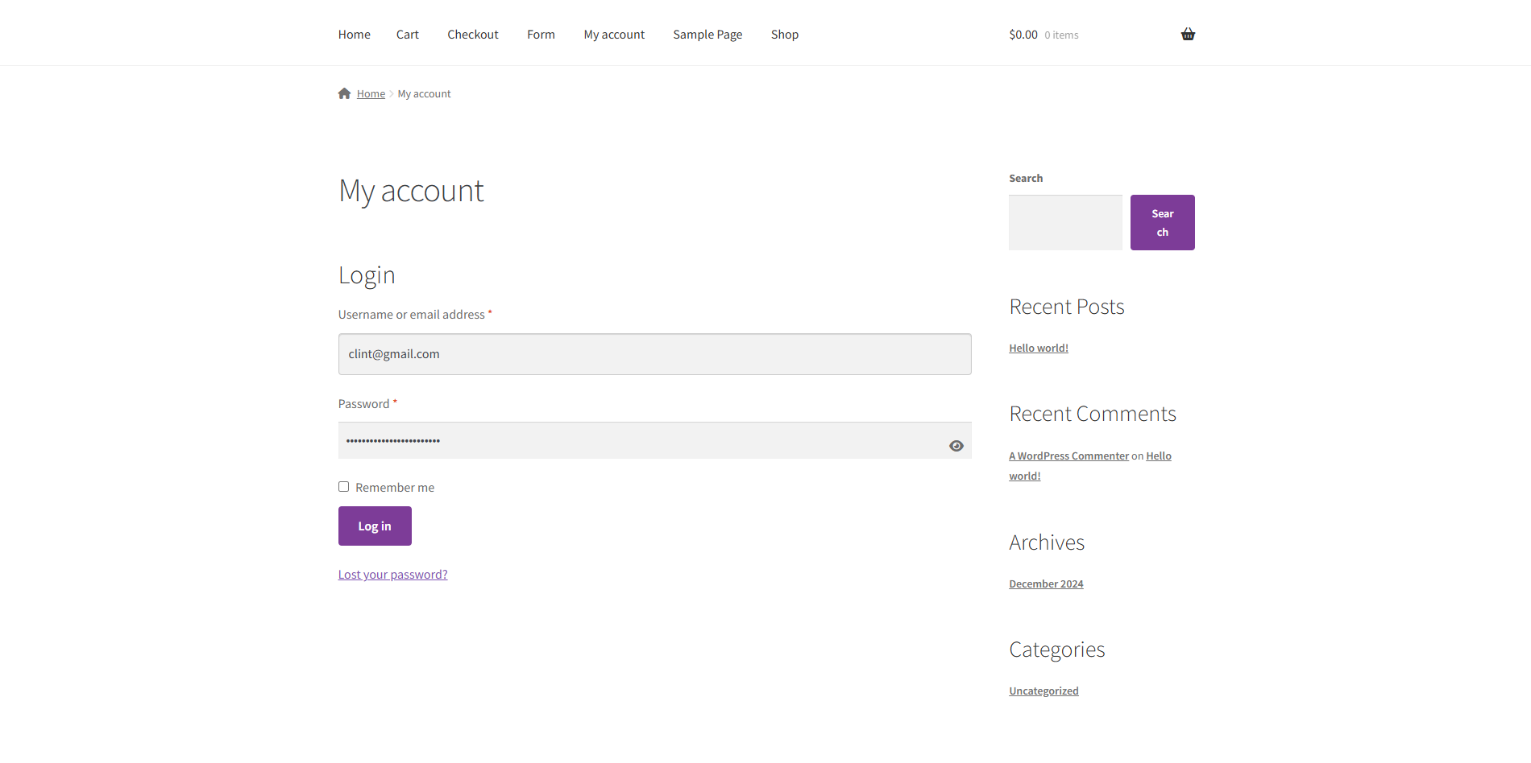Follow the Home breadcrumb link

(x=371, y=94)
